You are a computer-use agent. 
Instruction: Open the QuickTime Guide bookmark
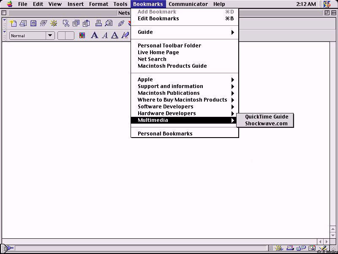[x=266, y=117]
